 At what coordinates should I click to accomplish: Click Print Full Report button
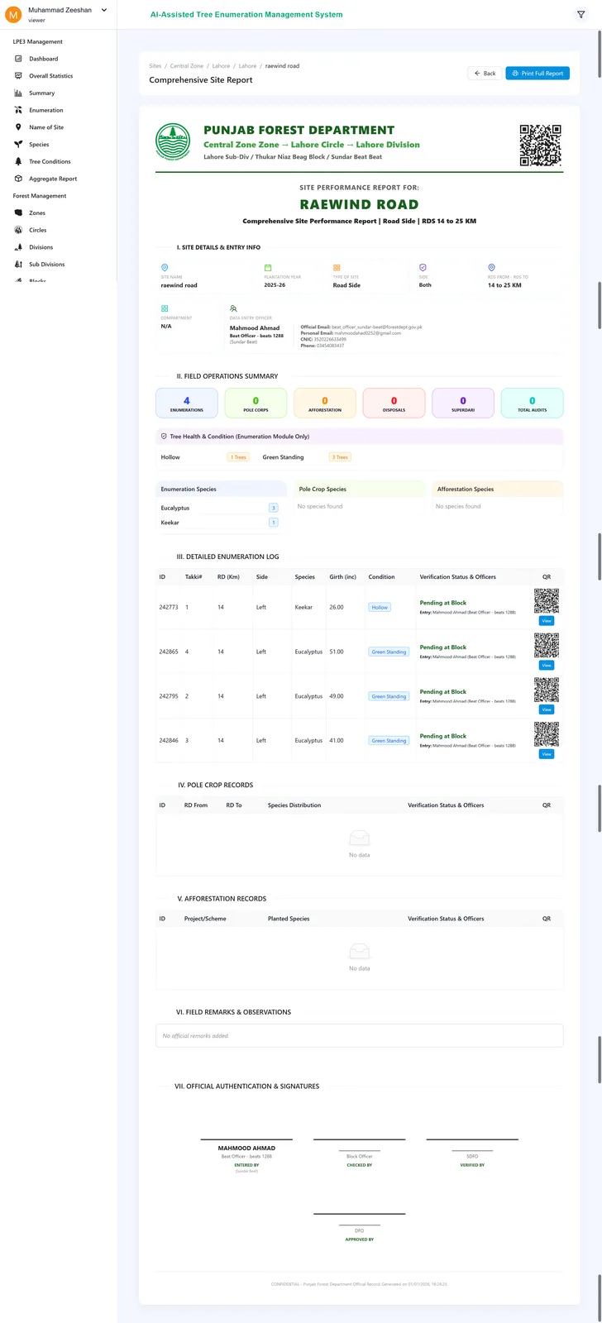pos(537,73)
